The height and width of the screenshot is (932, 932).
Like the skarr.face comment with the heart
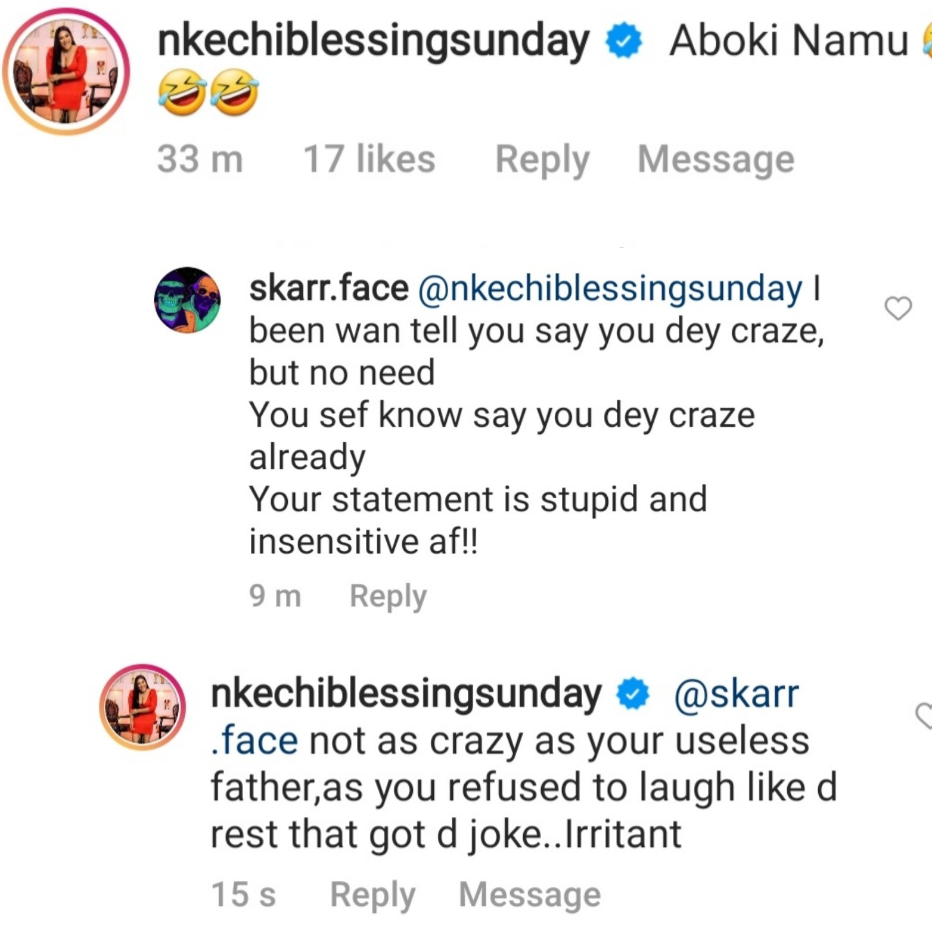pos(897,308)
